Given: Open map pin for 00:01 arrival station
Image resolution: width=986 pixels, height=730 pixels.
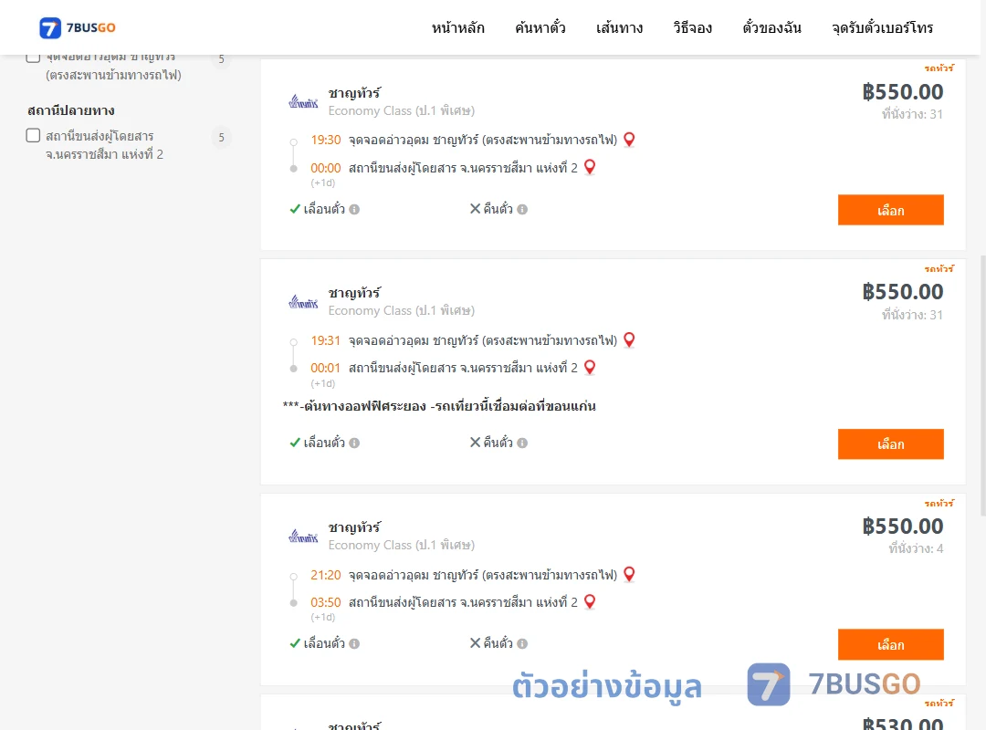Looking at the screenshot, I should 589,367.
